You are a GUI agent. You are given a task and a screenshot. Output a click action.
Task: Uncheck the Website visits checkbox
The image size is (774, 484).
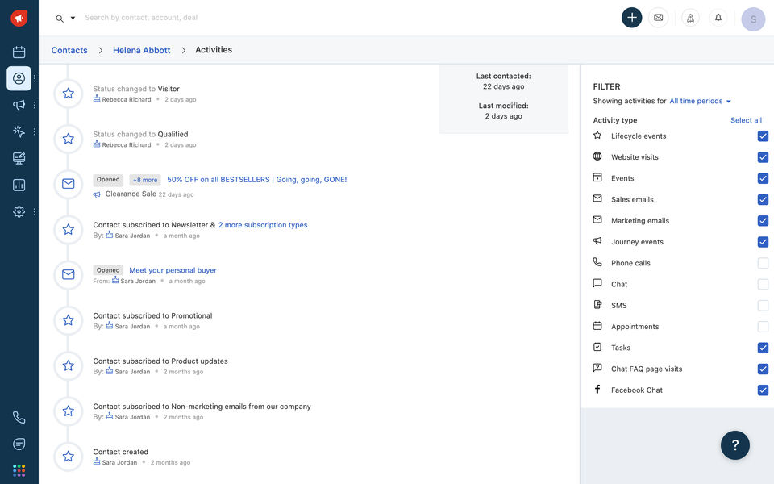[763, 157]
